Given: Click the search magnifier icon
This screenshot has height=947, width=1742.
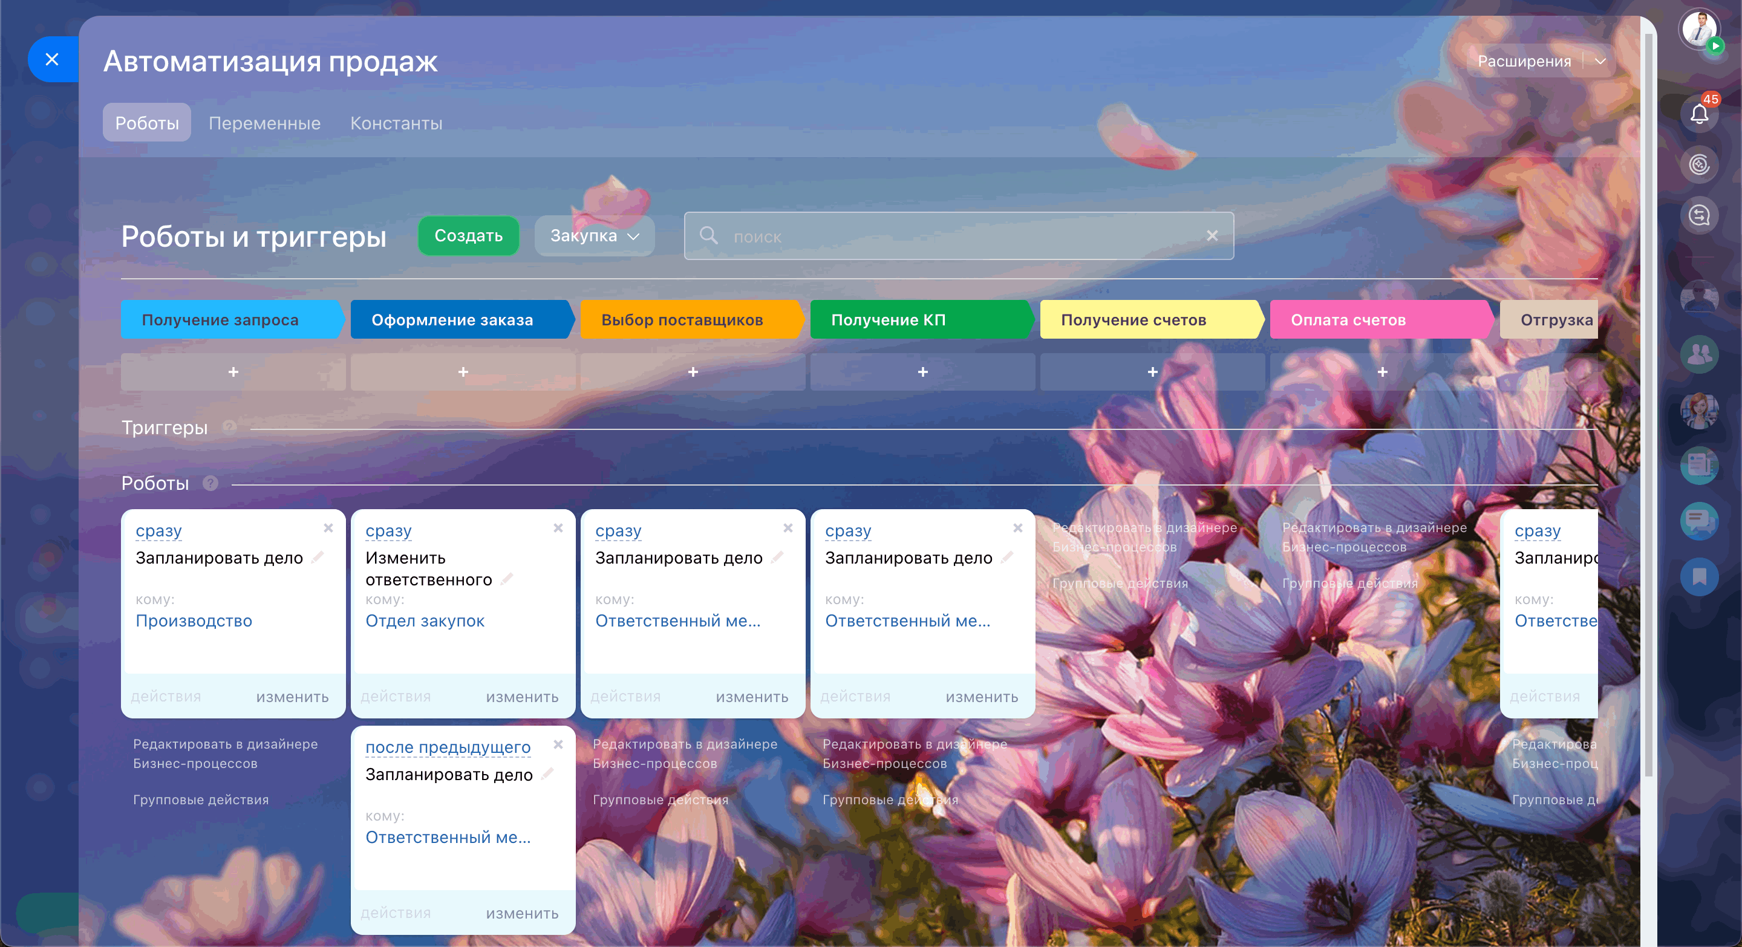Looking at the screenshot, I should [x=708, y=235].
